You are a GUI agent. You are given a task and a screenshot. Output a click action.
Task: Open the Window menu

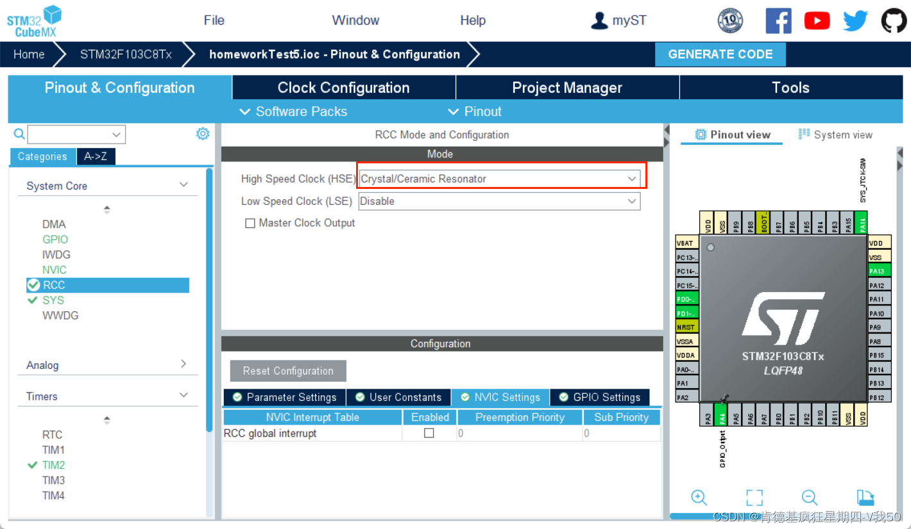pos(355,20)
